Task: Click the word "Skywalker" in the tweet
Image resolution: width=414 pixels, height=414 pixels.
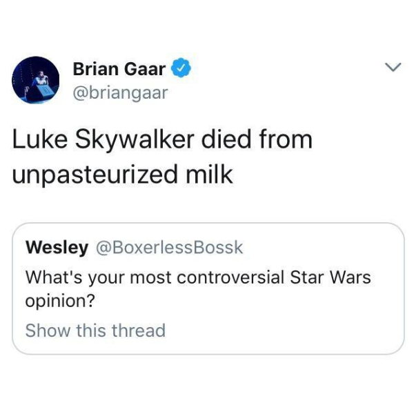Action: coord(135,140)
